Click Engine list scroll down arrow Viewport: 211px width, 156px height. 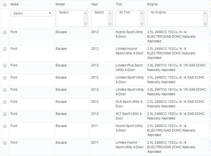(x=205, y=24)
